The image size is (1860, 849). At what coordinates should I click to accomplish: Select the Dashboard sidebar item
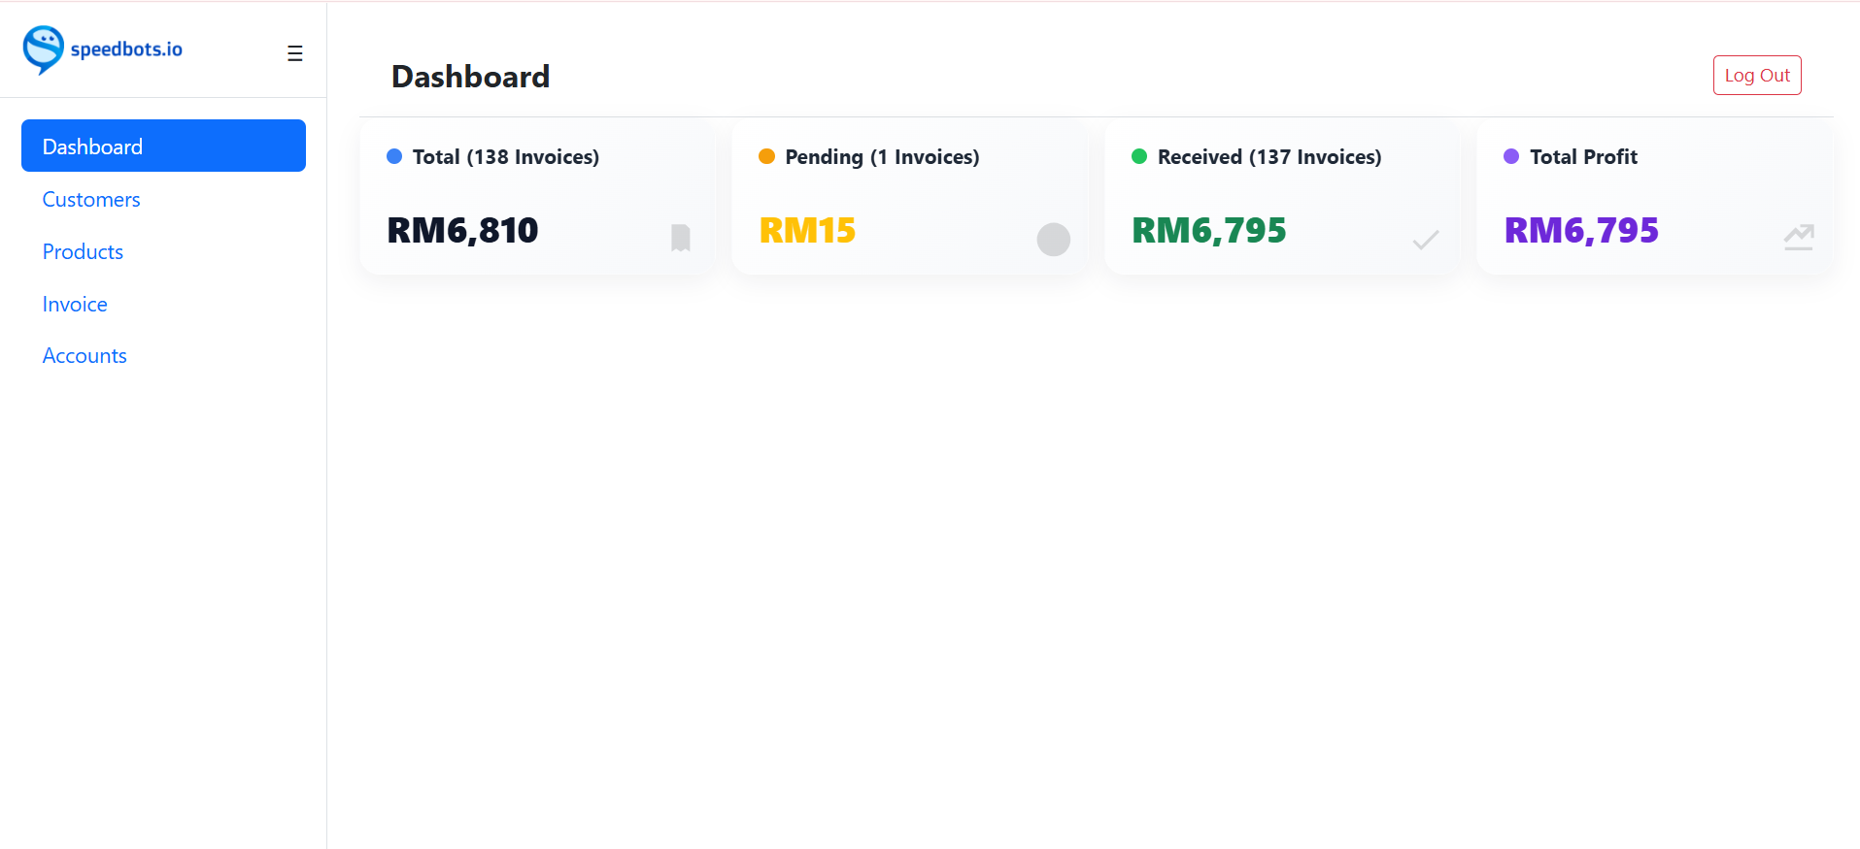click(x=92, y=146)
